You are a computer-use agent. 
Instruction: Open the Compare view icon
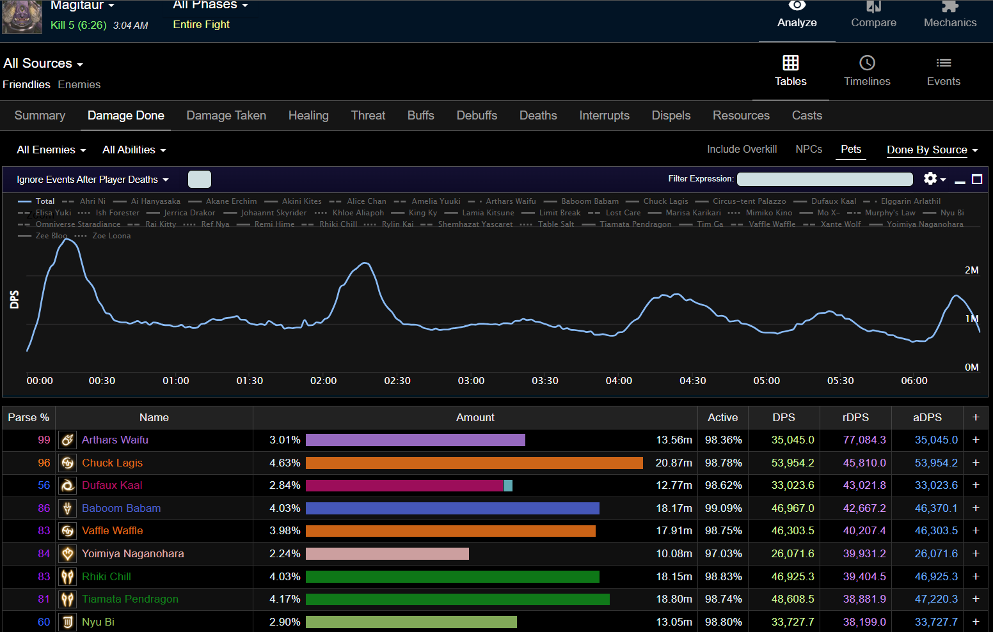tap(873, 6)
